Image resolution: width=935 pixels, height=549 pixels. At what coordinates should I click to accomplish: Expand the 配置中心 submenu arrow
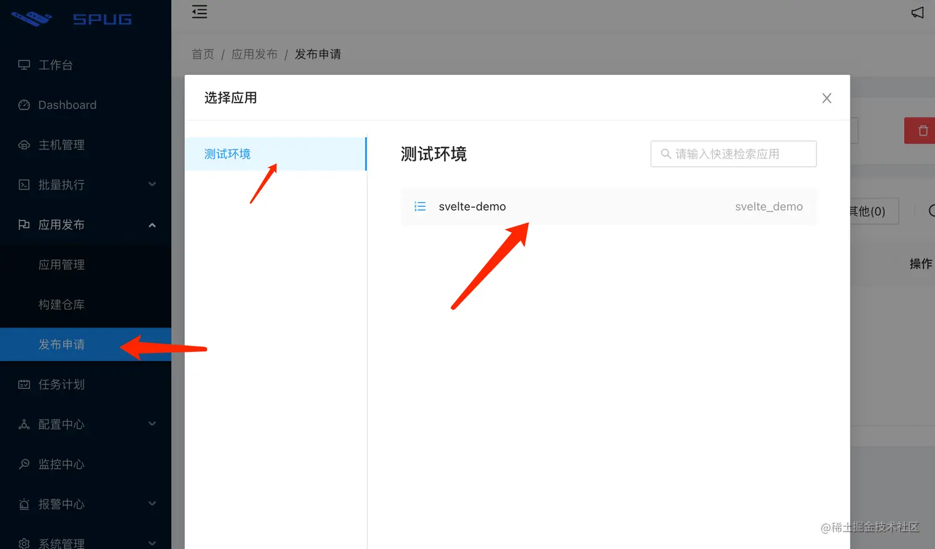pos(152,423)
